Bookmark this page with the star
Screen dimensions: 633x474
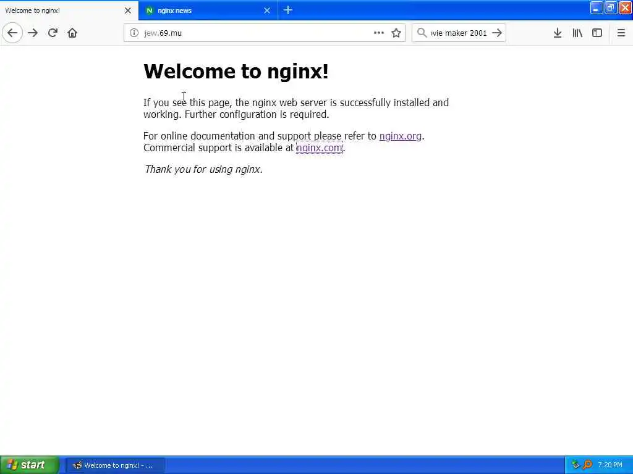click(396, 33)
